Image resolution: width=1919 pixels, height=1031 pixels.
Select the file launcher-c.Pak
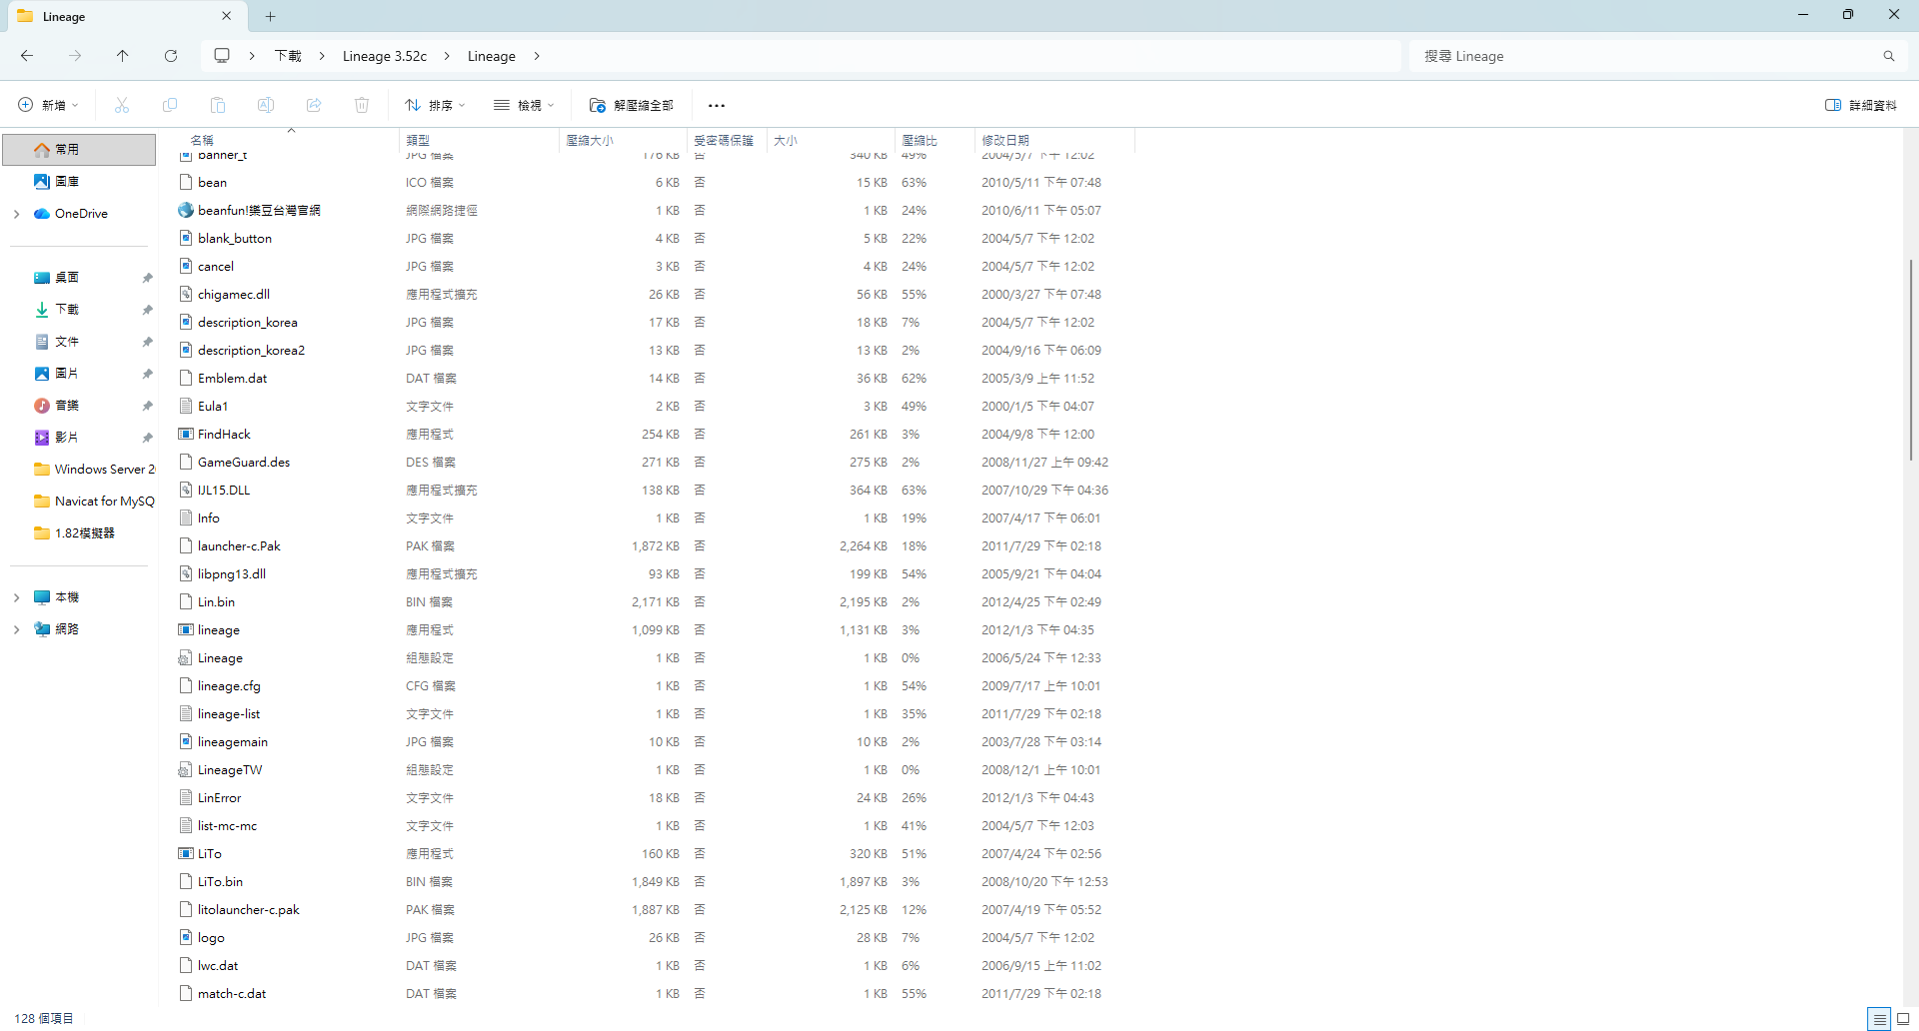[x=239, y=545]
